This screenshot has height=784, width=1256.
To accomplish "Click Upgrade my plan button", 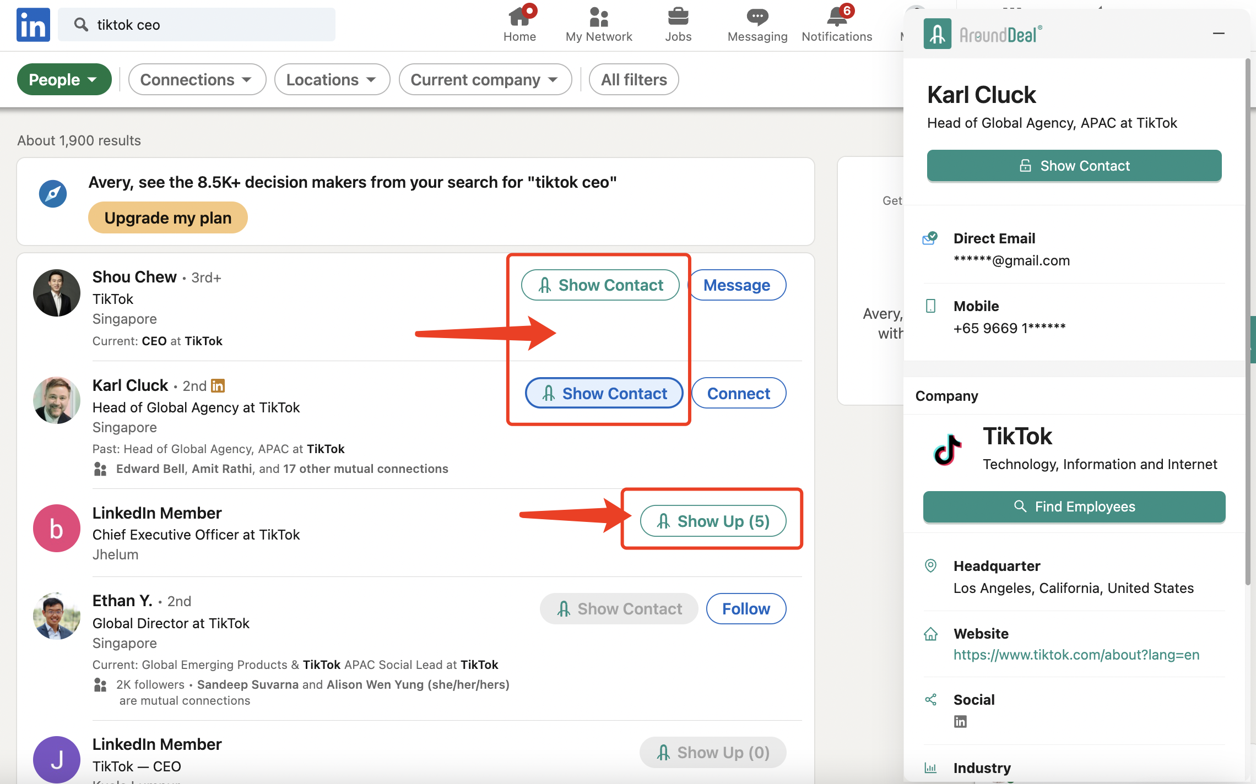I will 167,218.
